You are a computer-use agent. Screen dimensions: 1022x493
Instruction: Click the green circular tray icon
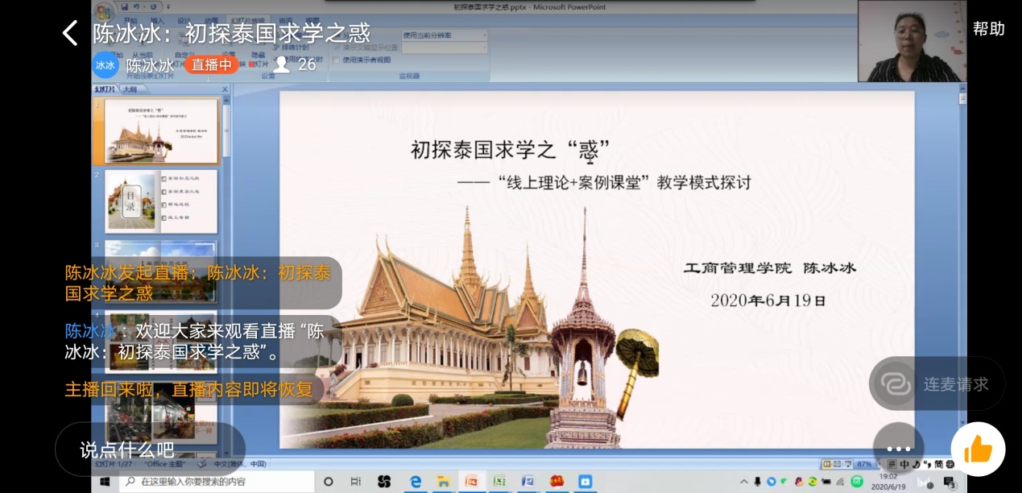pos(857,482)
